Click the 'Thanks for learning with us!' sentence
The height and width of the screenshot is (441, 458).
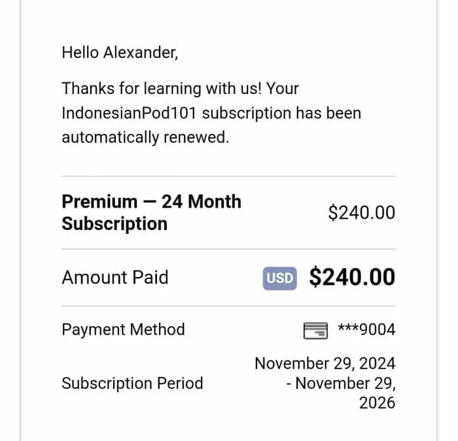160,88
